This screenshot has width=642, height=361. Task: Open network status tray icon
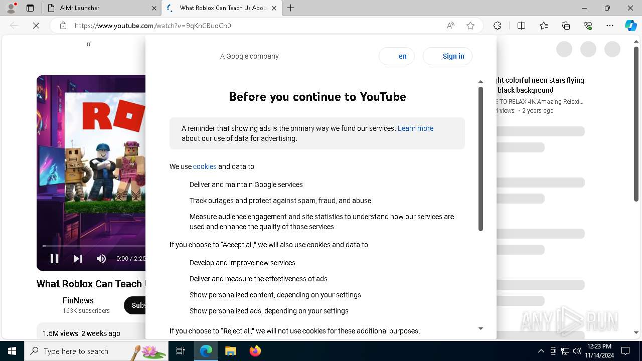point(565,351)
